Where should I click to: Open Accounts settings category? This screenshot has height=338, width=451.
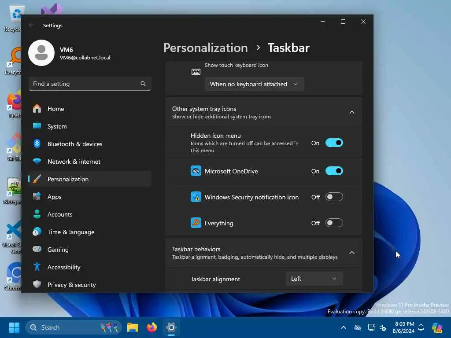[x=90, y=214]
